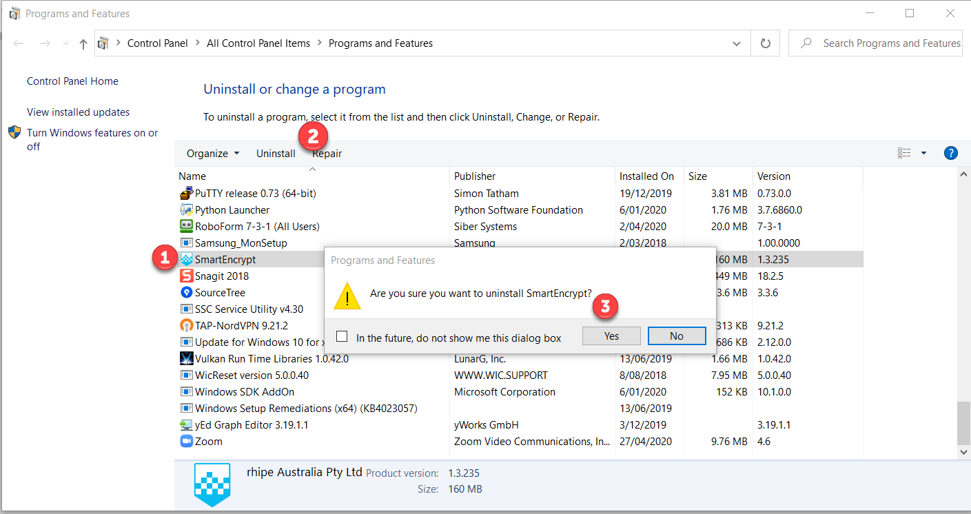Go up one folder level arrow
Viewport: 971px width, 514px height.
click(83, 43)
